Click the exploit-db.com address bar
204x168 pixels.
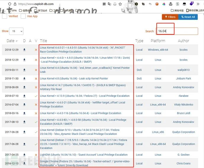point(36,4)
